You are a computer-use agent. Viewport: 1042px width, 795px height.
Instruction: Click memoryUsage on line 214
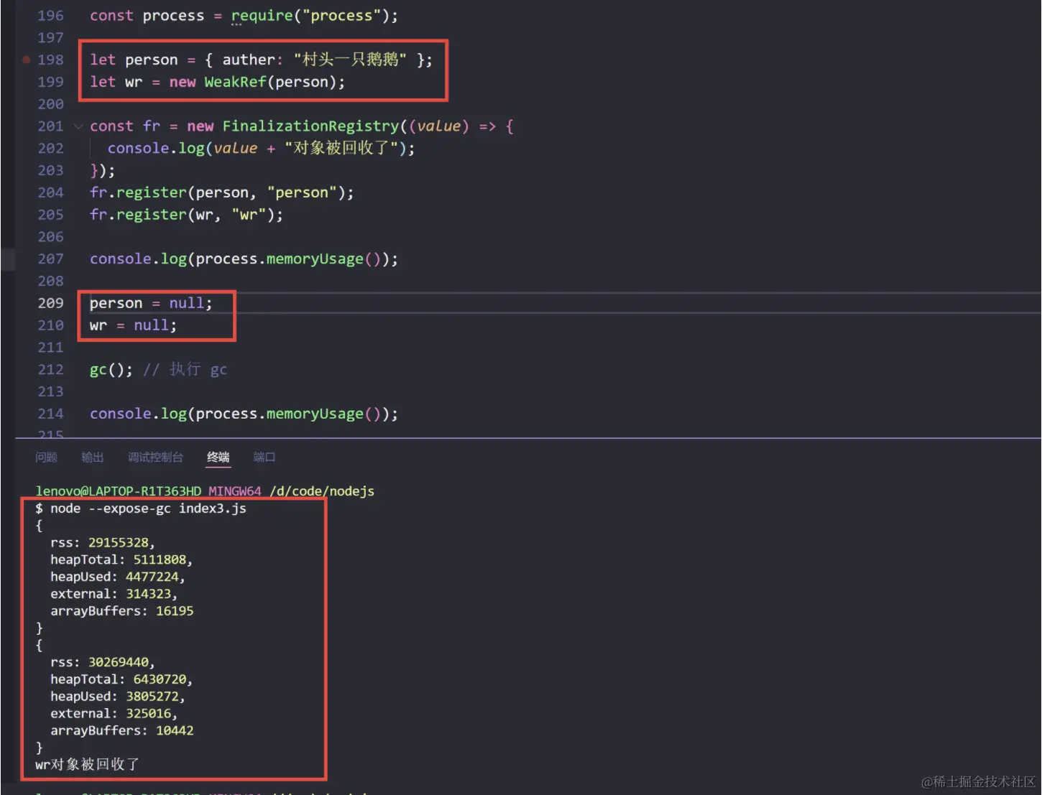point(315,414)
